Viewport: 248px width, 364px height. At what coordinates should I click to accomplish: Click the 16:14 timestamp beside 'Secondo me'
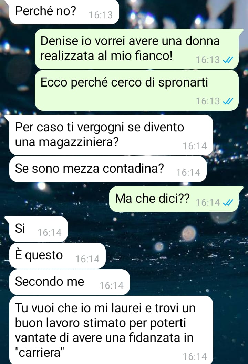(112, 285)
